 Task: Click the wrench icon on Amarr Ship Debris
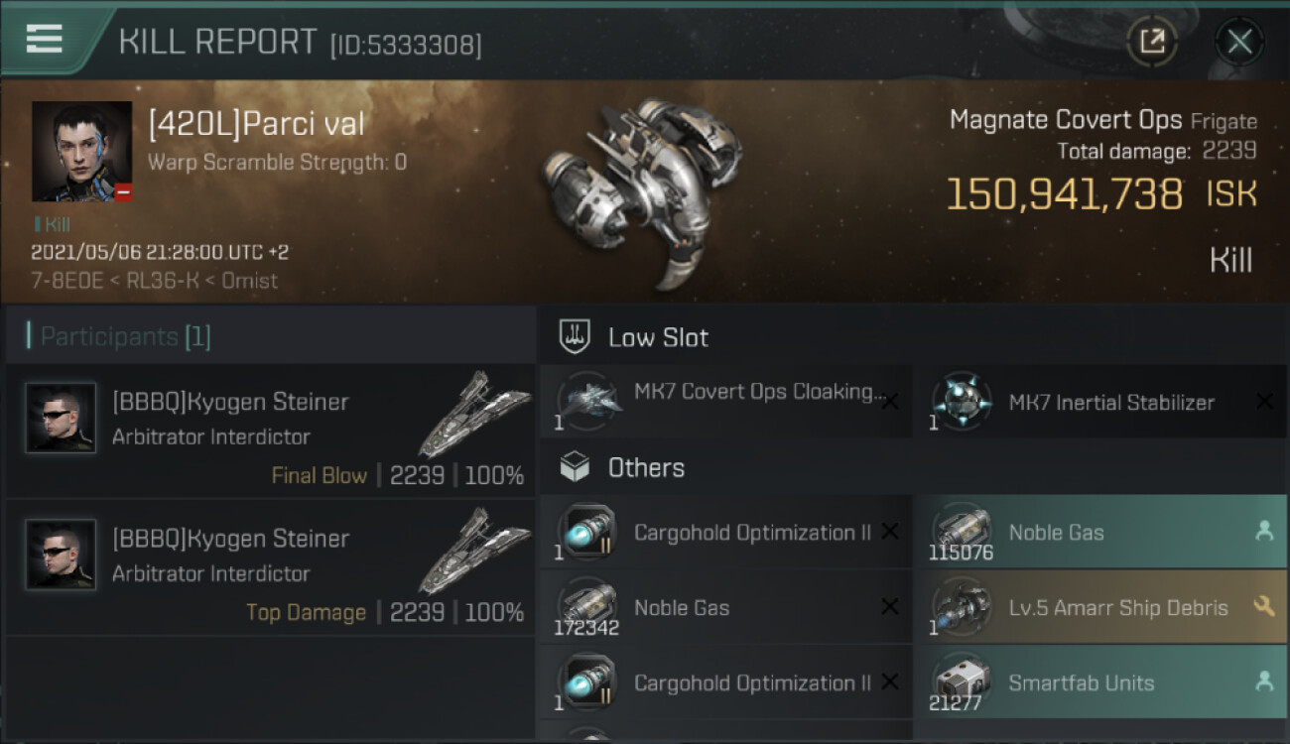[1264, 606]
